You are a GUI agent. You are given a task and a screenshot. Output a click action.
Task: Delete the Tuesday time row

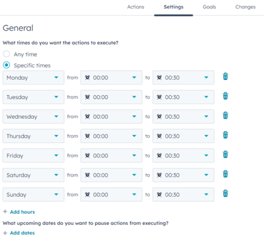click(225, 96)
